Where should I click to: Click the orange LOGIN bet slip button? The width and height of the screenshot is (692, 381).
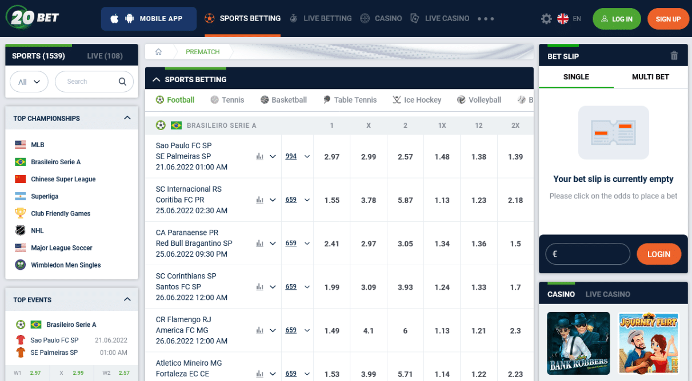click(659, 254)
